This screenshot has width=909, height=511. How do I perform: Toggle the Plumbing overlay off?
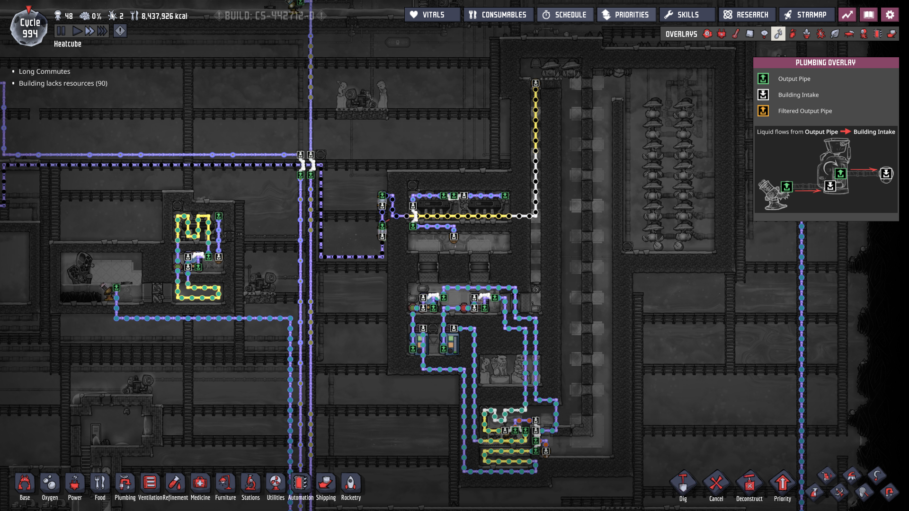point(778,34)
